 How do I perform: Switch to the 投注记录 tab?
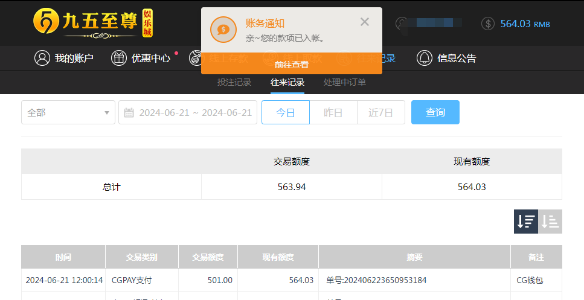(234, 83)
